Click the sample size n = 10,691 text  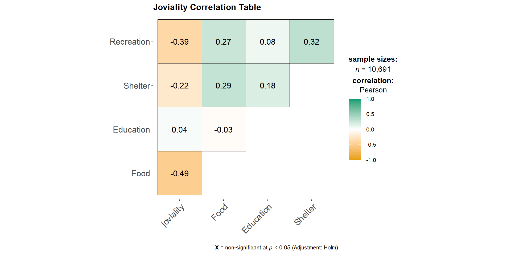coord(373,69)
